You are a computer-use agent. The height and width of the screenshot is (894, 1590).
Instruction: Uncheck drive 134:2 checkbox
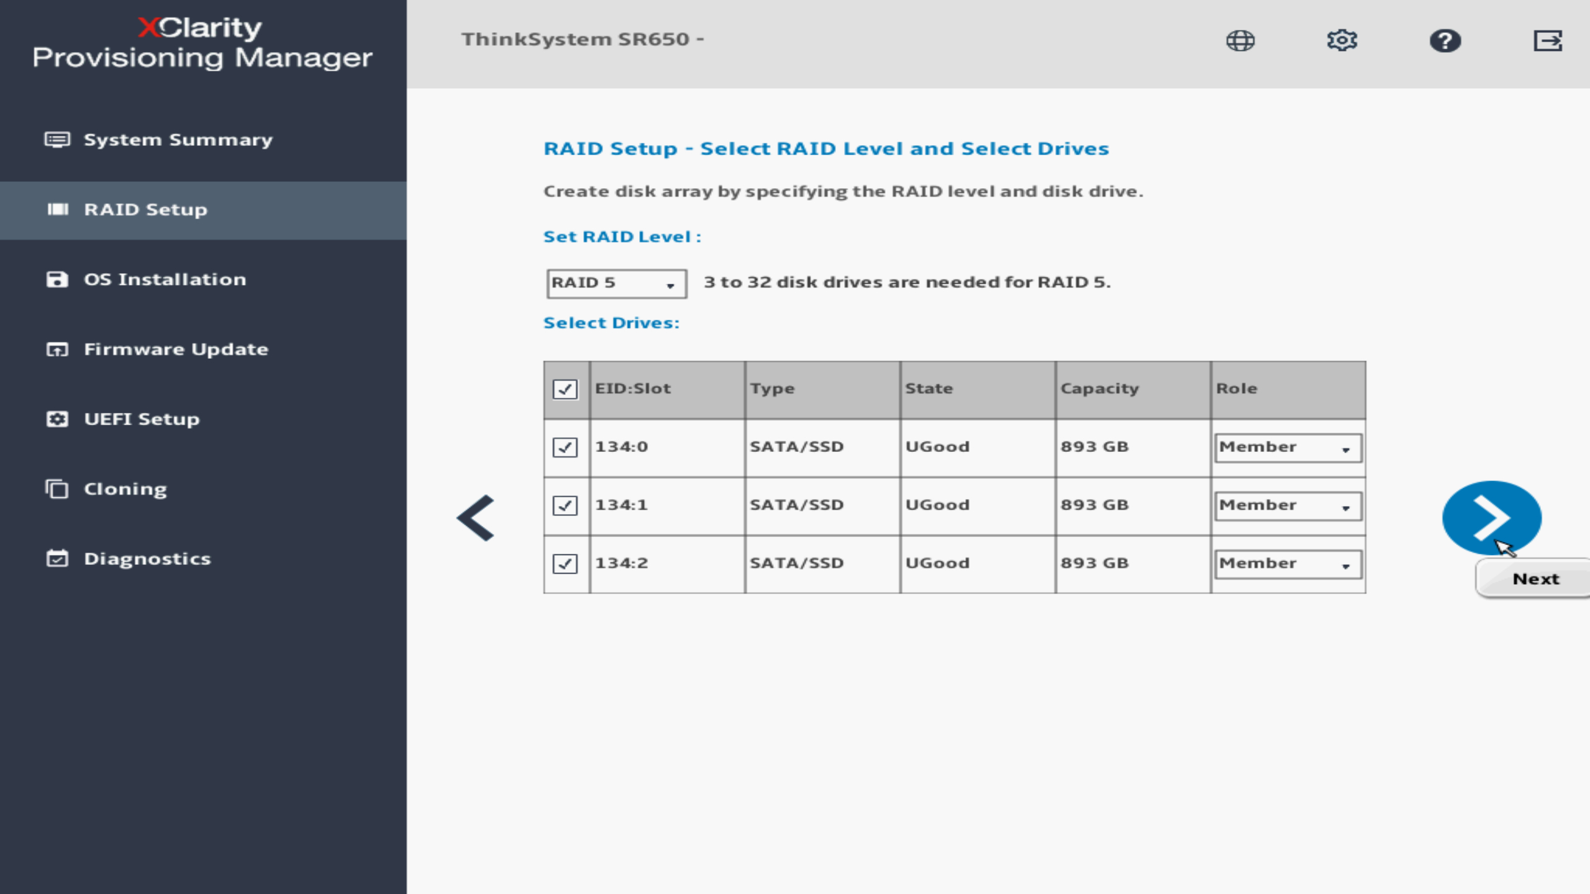coord(565,564)
